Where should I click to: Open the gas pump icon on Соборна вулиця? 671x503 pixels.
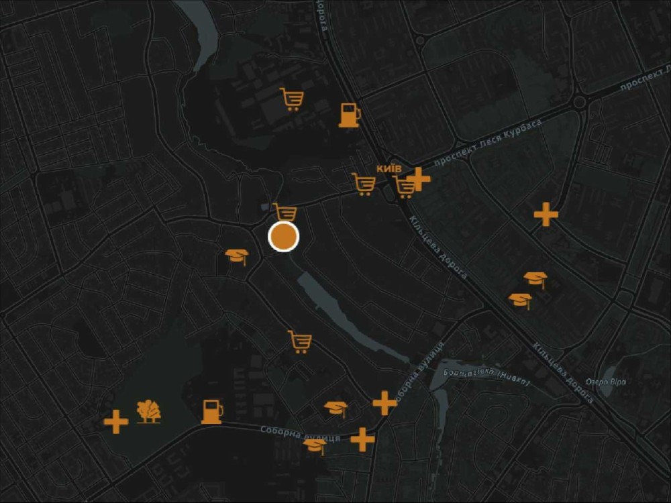point(212,412)
